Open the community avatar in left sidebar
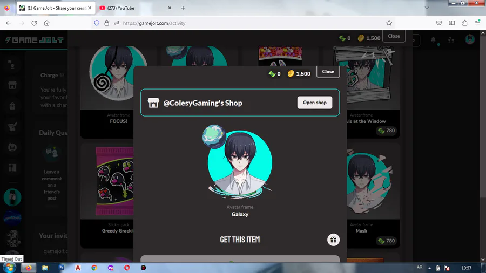 12,197
